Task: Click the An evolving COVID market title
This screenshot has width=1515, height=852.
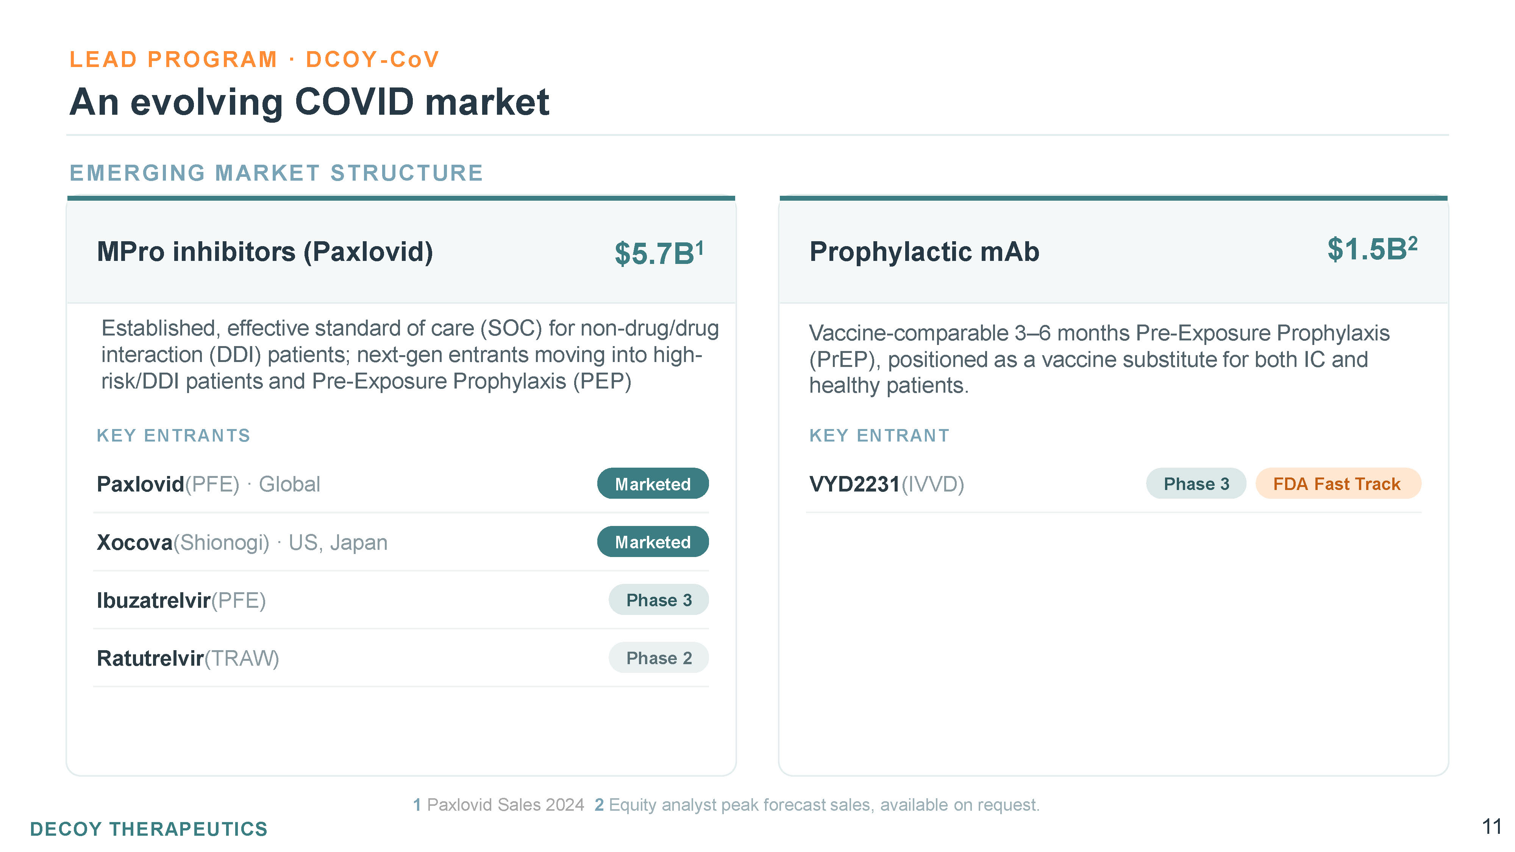Action: coord(309,102)
